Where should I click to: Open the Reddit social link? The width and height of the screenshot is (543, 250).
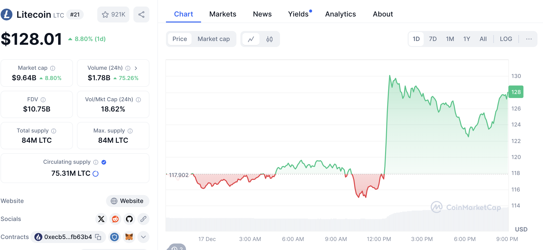(115, 219)
